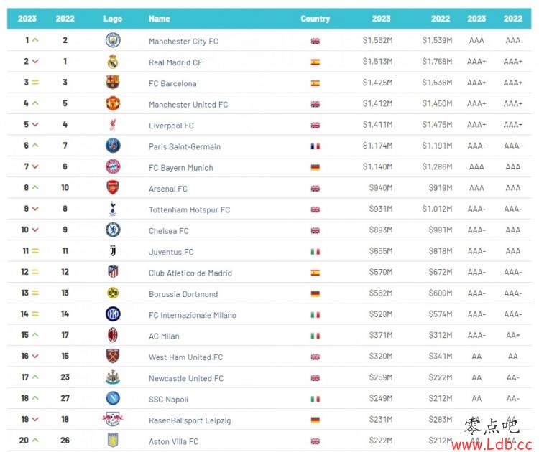Open the Liverpool FC name link
The image size is (539, 452).
171,126
